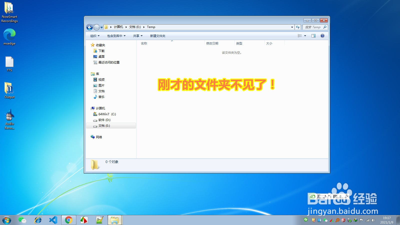Expand the 组织 dropdown menu
The width and height of the screenshot is (400, 225).
click(x=94, y=36)
